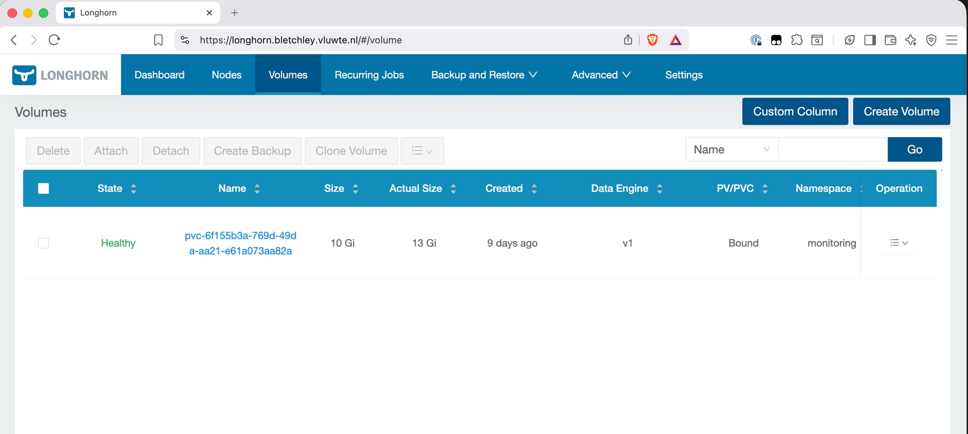Image resolution: width=968 pixels, height=434 pixels.
Task: Open the Name search field selector
Action: coord(732,150)
